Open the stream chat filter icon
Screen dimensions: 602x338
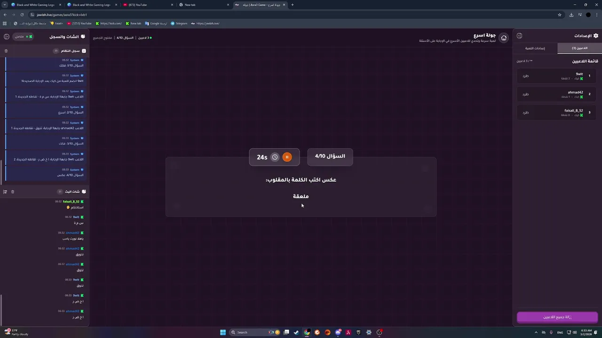tap(5, 192)
